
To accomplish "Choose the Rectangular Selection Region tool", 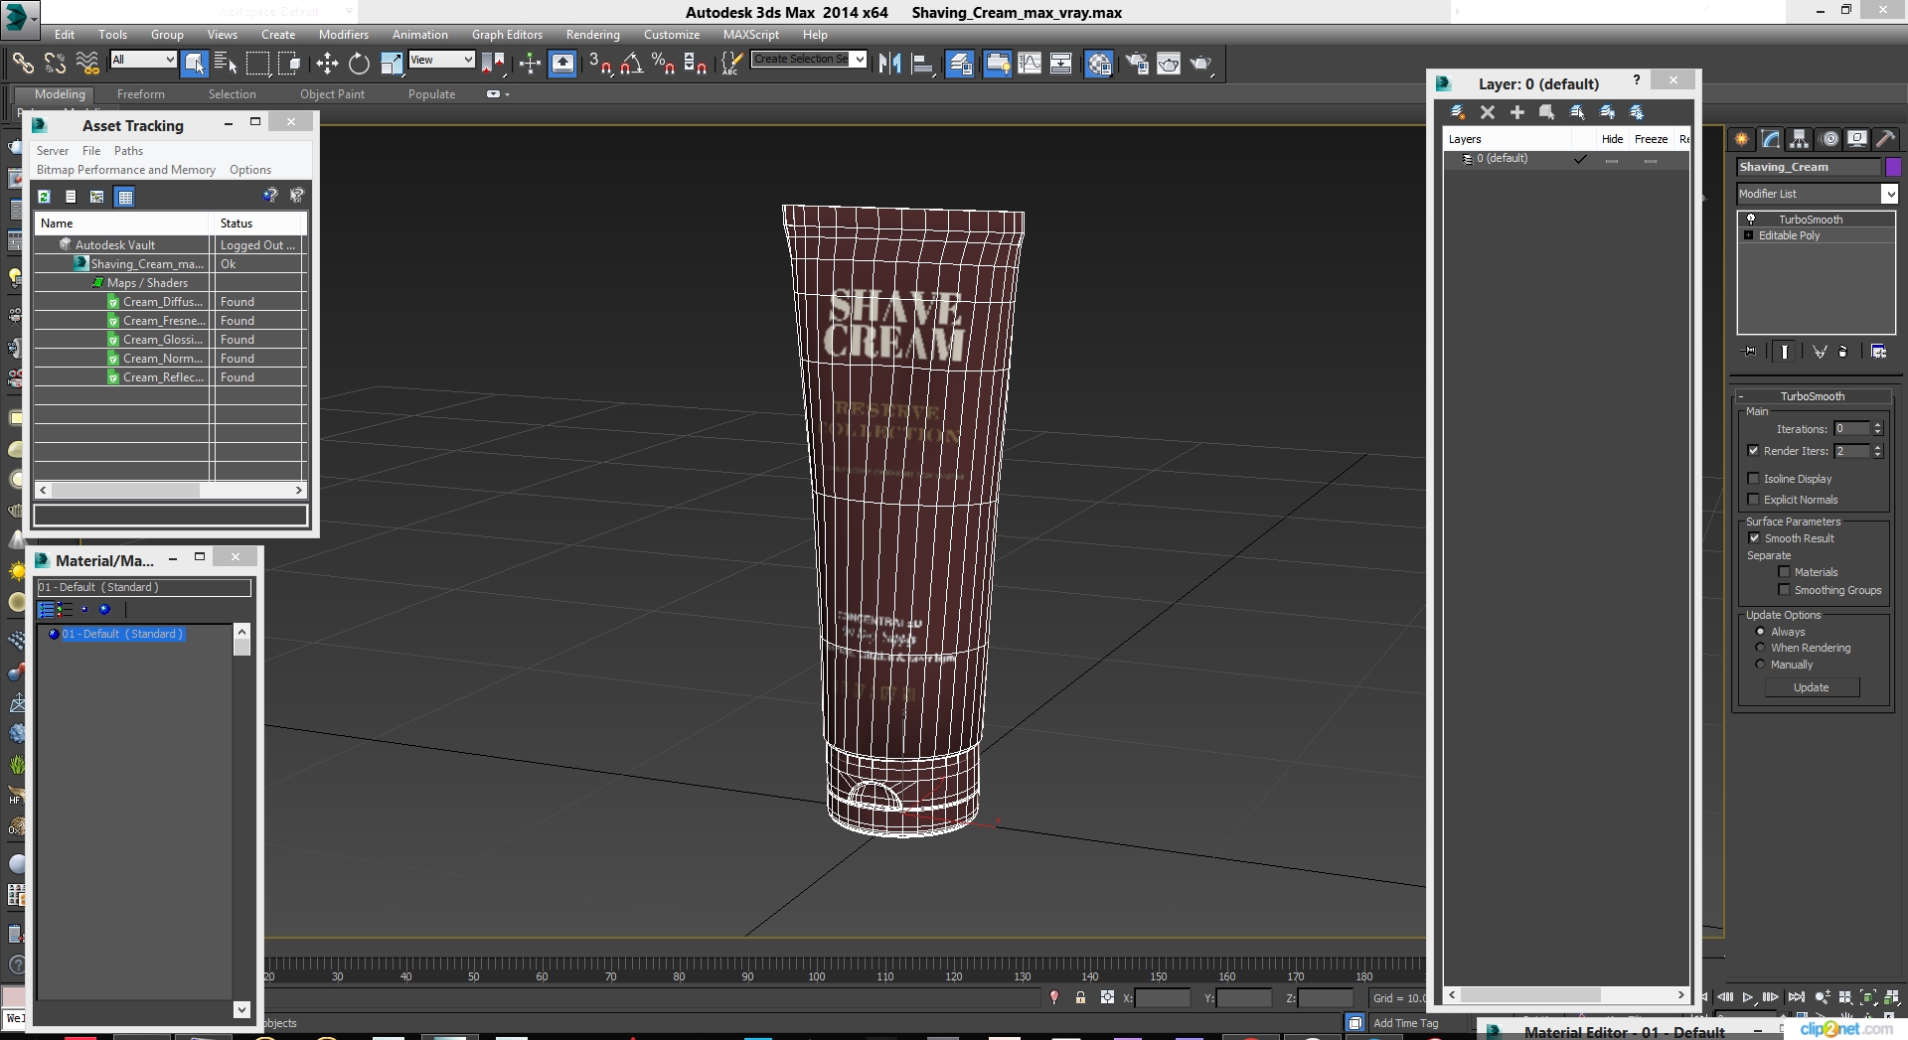I will pos(257,64).
